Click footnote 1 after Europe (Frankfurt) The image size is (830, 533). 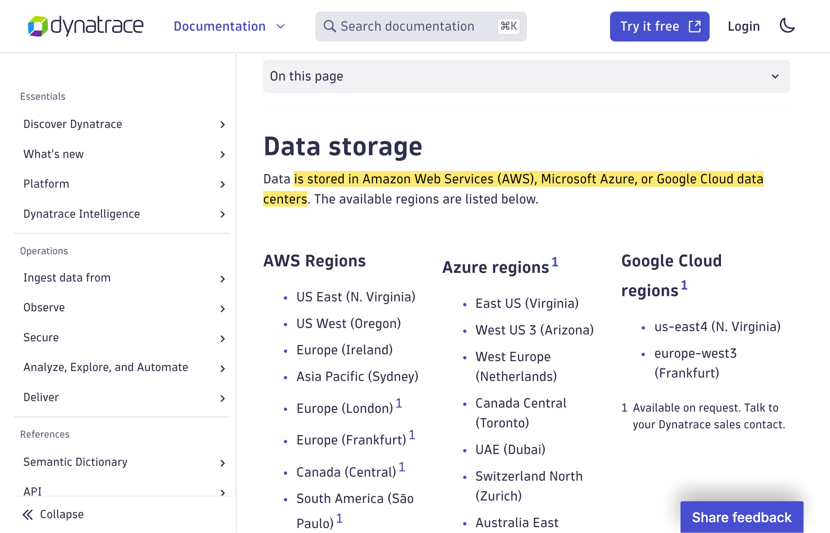click(x=412, y=435)
